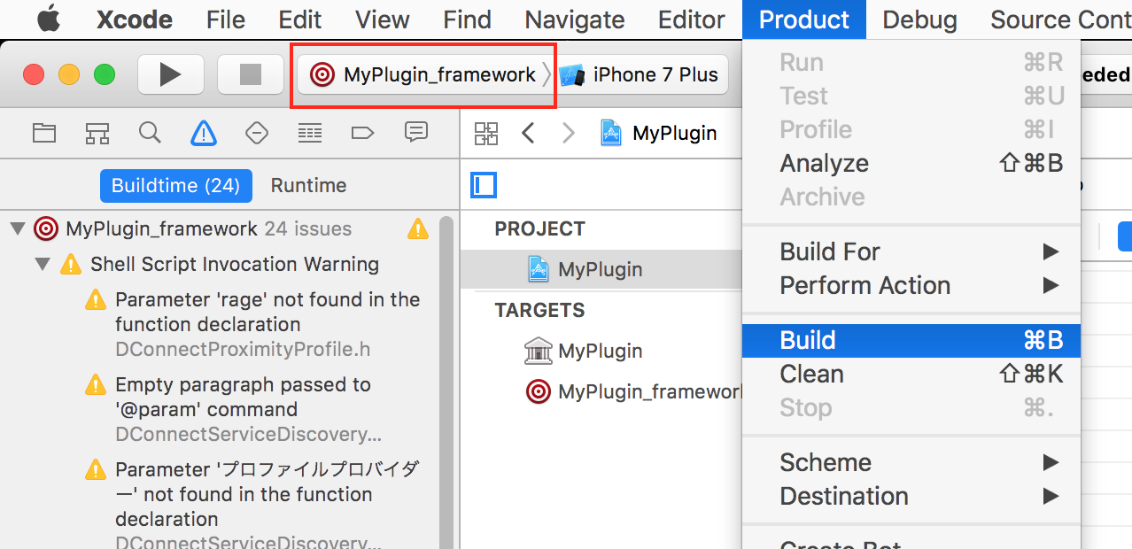Open the Symbol navigator hierarchy icon
The image size is (1132, 549).
[97, 134]
